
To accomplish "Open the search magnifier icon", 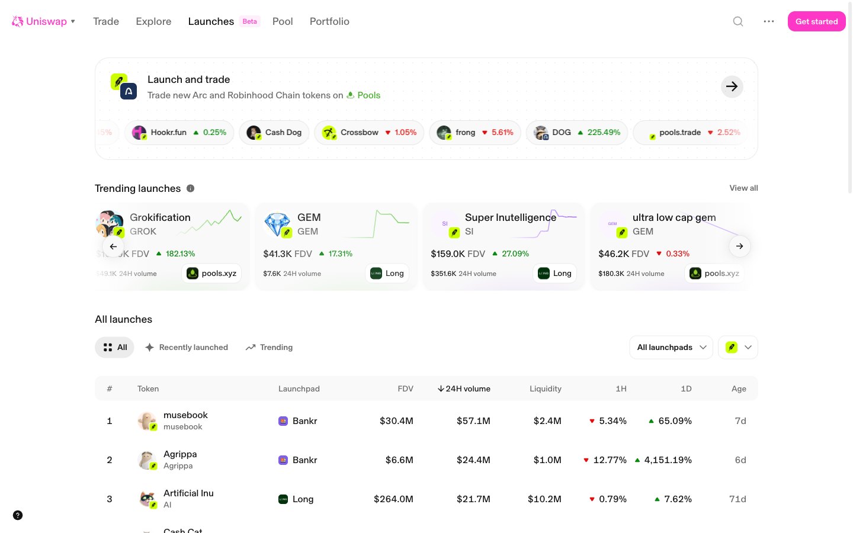I will tap(738, 21).
